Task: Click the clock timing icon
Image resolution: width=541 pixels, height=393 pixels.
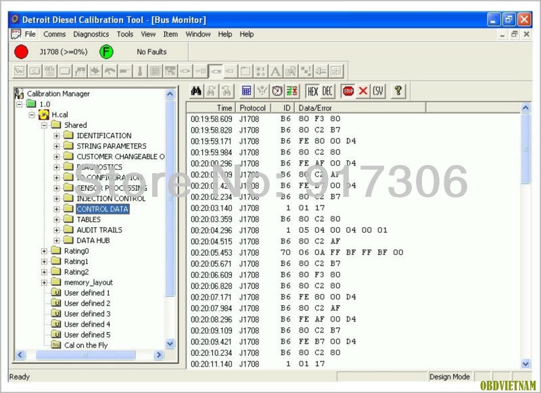Action: point(277,91)
